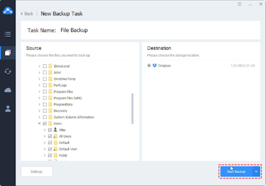Click the Program Files (x86) folder icon
266x186 pixels.
tap(50, 98)
